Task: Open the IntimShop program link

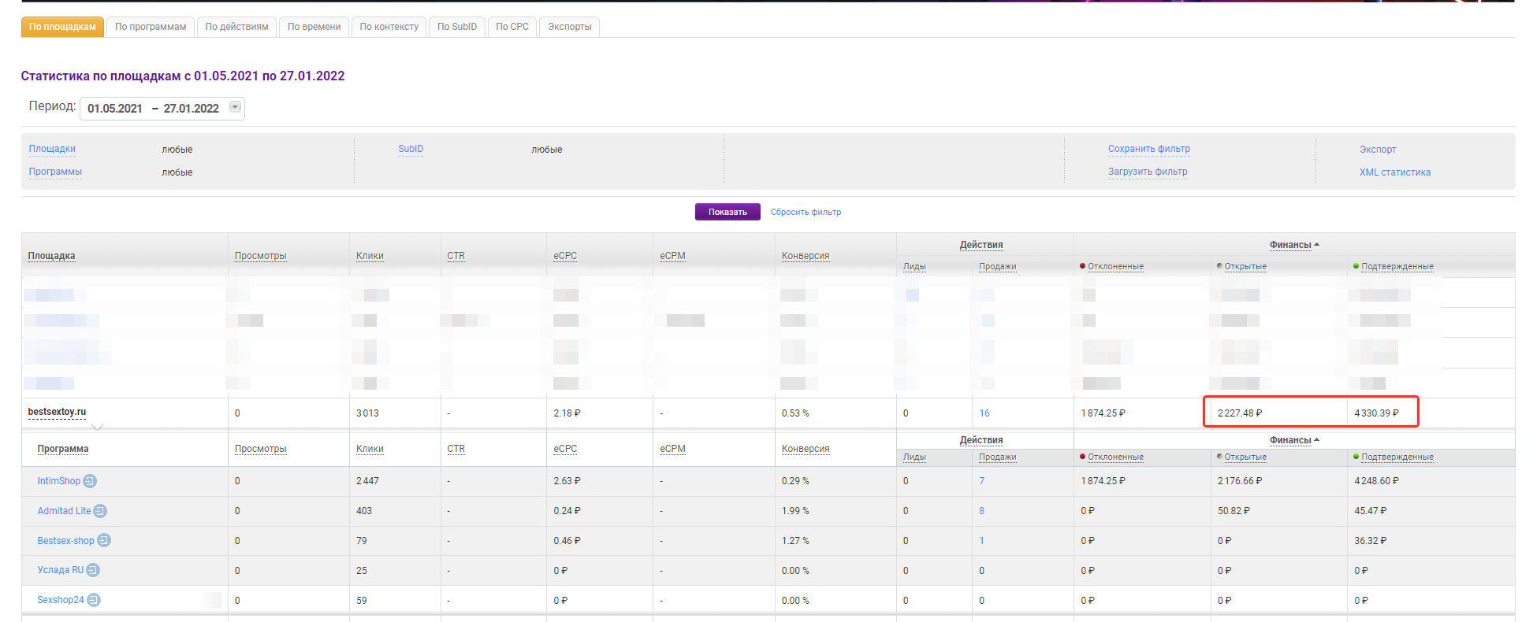Action: 59,481
